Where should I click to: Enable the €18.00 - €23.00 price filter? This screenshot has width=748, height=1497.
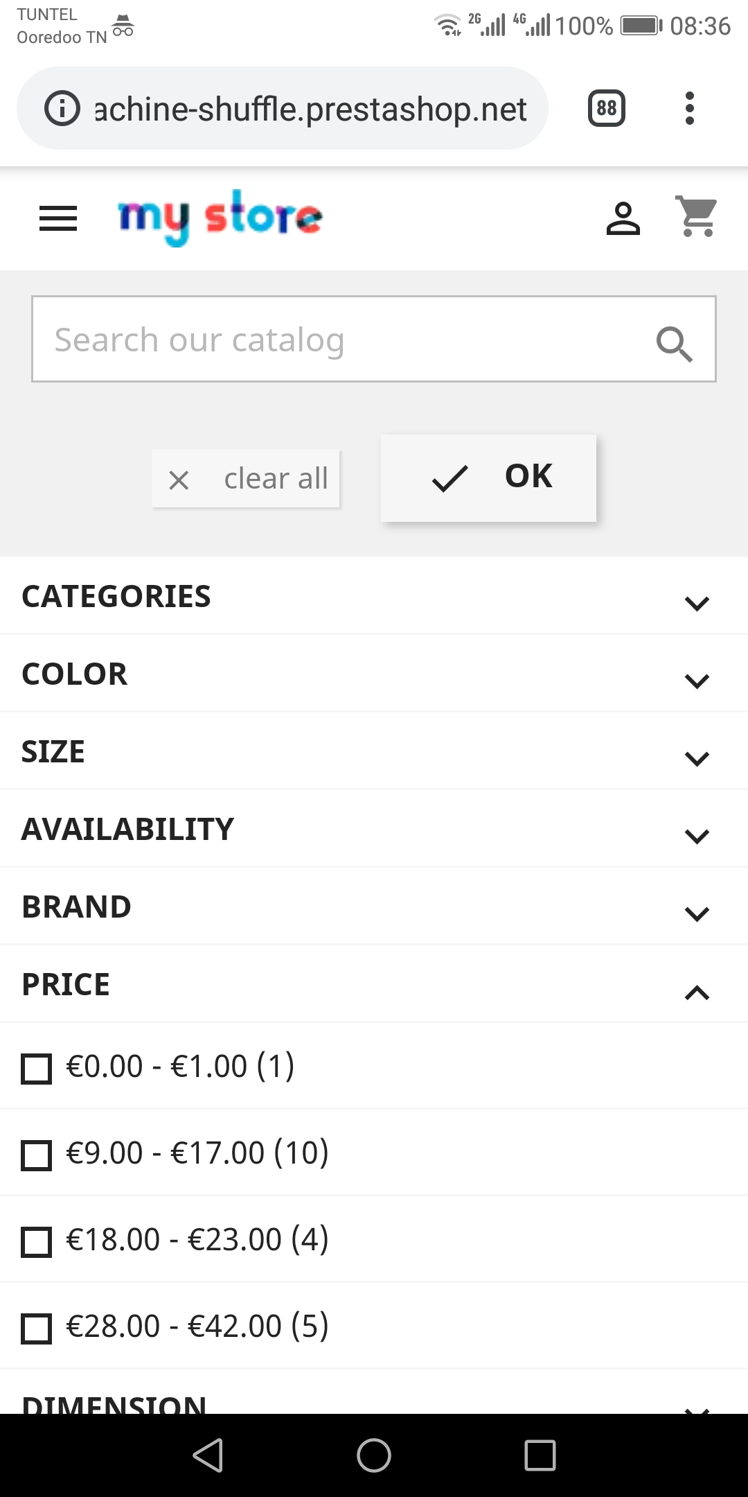(x=37, y=1241)
